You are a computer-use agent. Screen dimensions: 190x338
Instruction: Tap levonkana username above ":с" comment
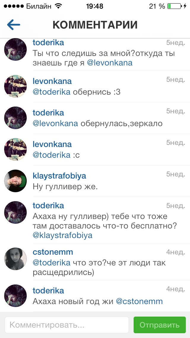(x=52, y=144)
